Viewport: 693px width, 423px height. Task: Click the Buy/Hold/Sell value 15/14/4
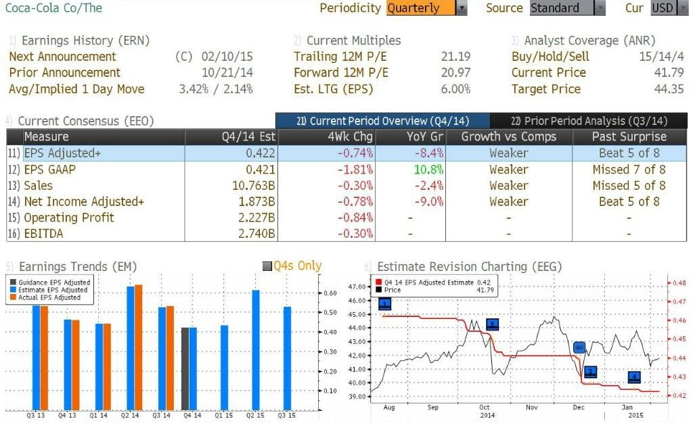tap(662, 57)
